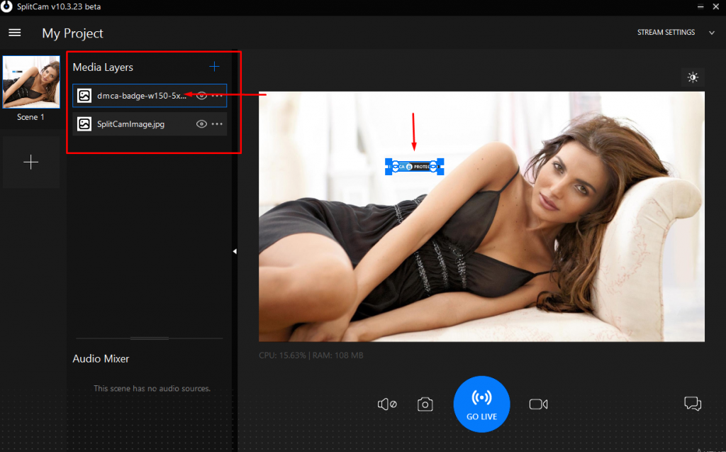Open options menu for SplitCamImage.jpg layer
The width and height of the screenshot is (726, 452).
pos(217,123)
